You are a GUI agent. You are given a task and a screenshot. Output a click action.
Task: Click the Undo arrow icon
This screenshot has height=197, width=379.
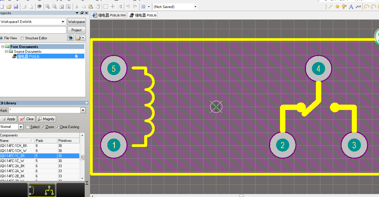pos(128,7)
